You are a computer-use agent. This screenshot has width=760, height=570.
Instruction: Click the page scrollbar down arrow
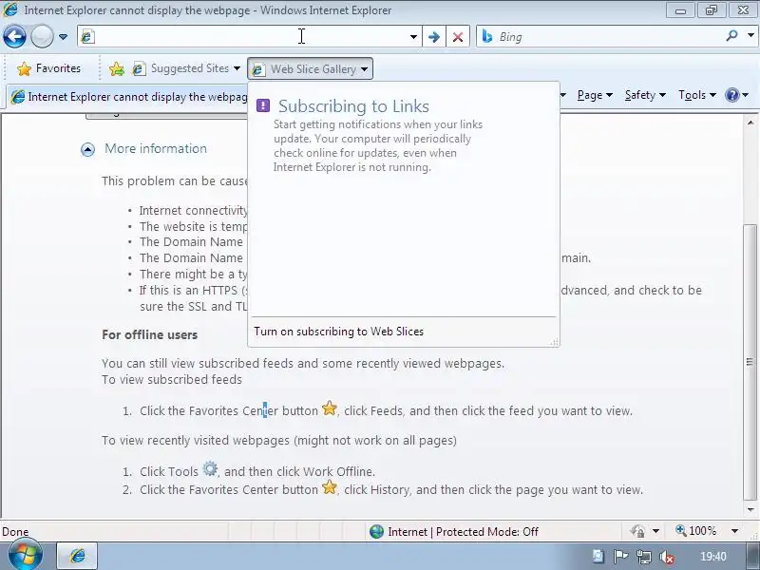(750, 509)
